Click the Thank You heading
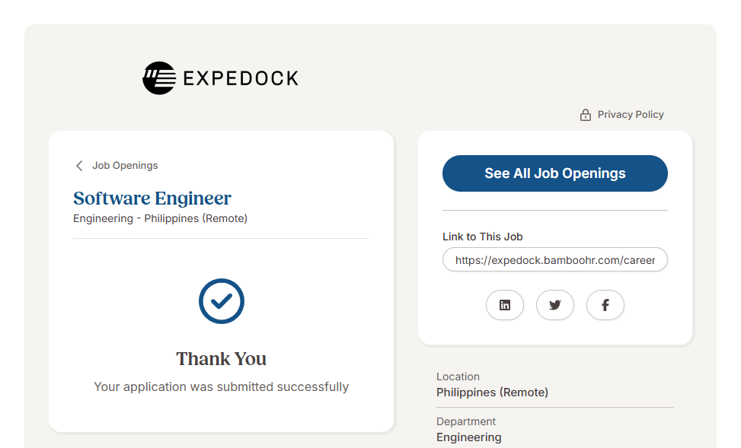The image size is (741, 448). pos(222,359)
